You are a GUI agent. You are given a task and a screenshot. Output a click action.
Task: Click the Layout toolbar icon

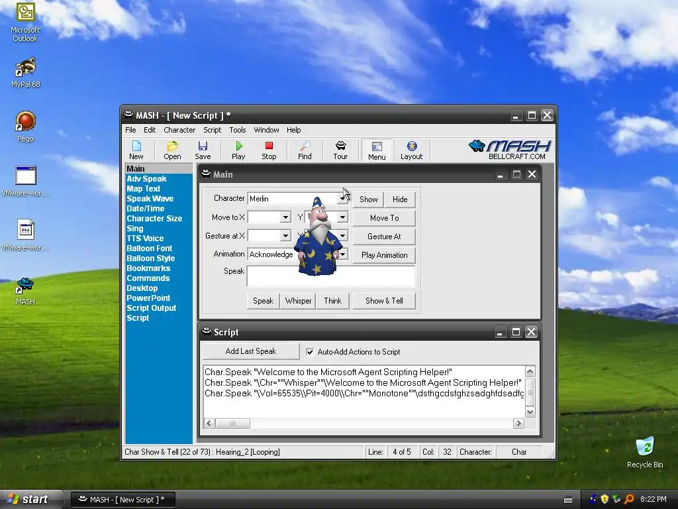point(411,150)
